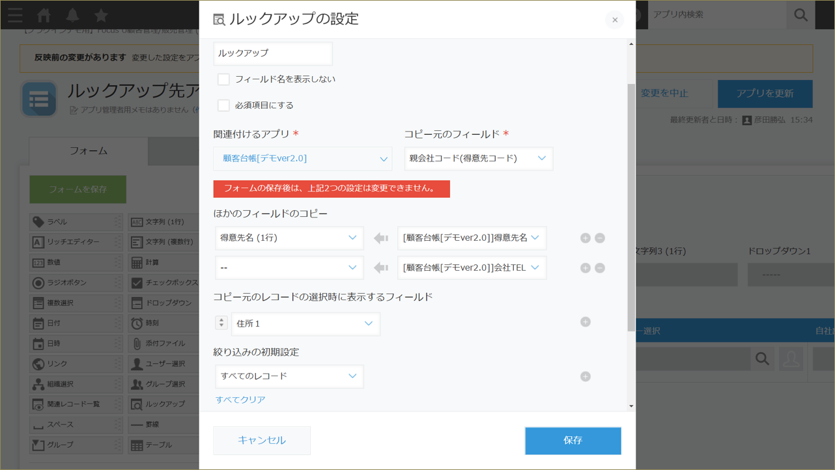This screenshot has width=835, height=470.
Task: Click the 文字列 (1行) field icon
Action: click(x=137, y=222)
